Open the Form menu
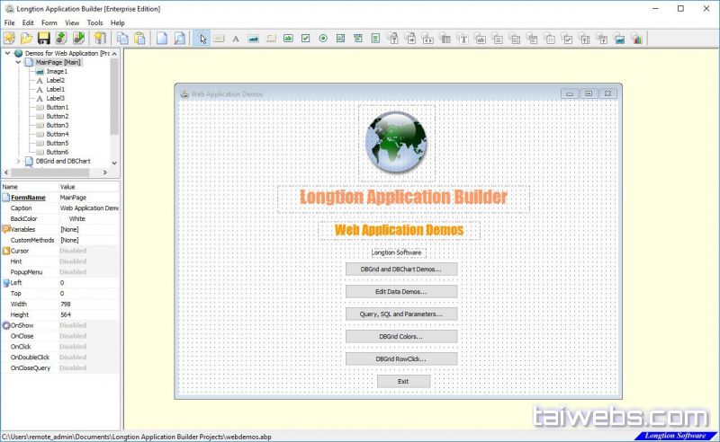 point(49,22)
